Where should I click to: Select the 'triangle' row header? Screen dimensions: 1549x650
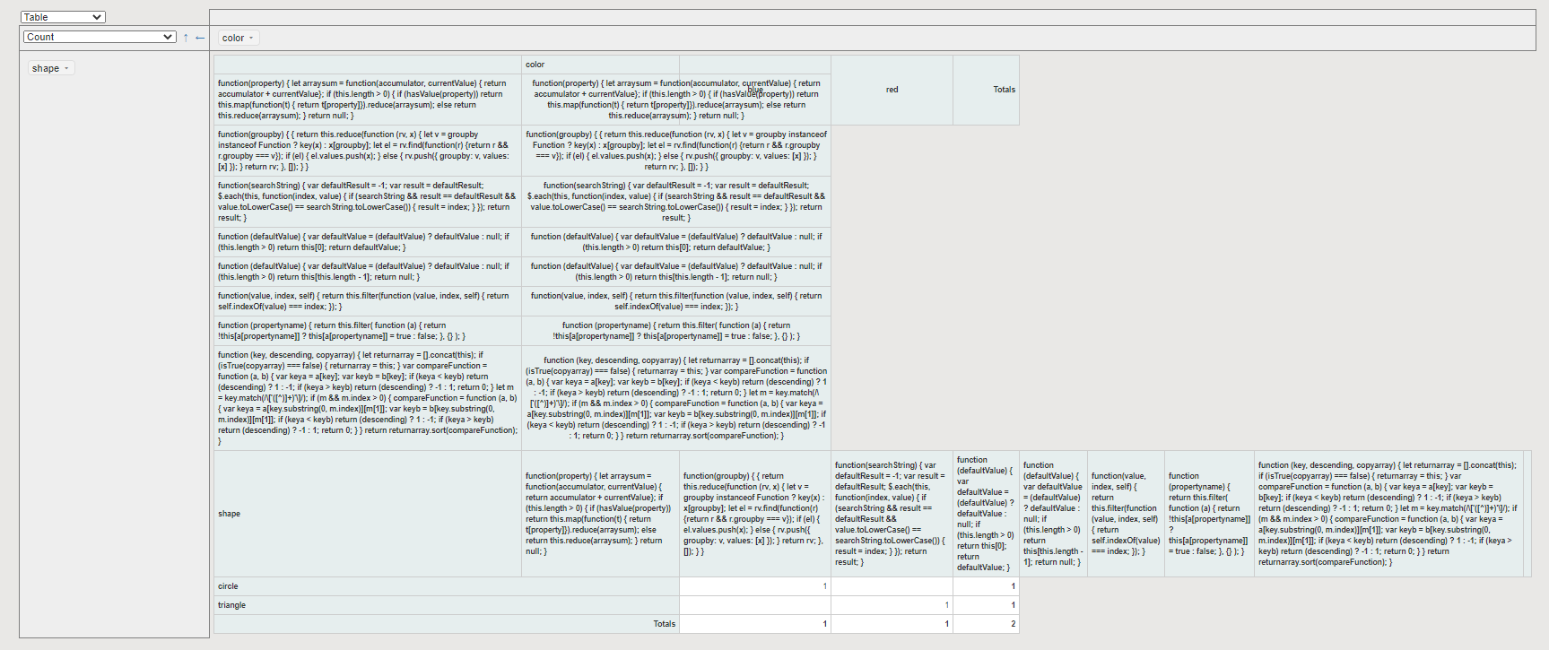(x=447, y=605)
